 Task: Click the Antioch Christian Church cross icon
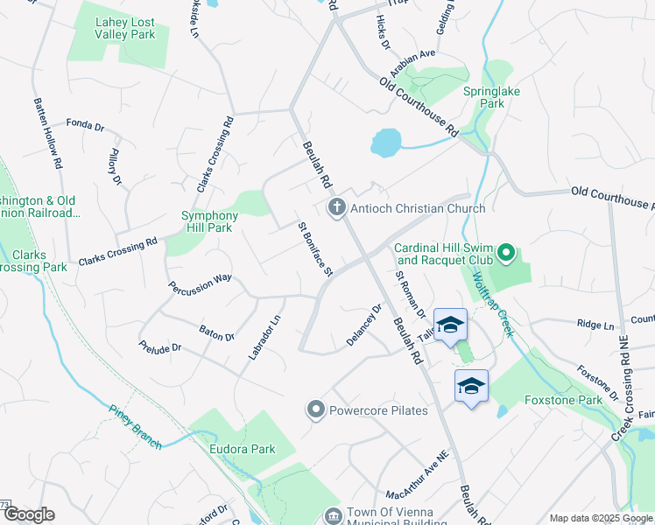point(336,207)
